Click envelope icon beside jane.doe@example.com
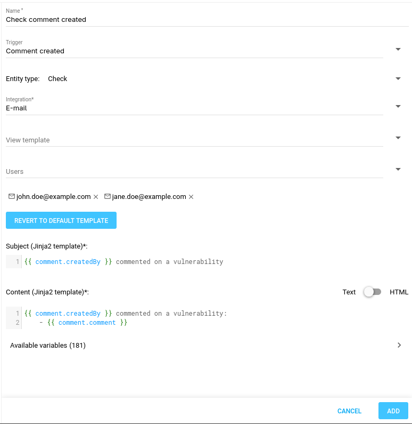The height and width of the screenshot is (424, 412). click(108, 197)
